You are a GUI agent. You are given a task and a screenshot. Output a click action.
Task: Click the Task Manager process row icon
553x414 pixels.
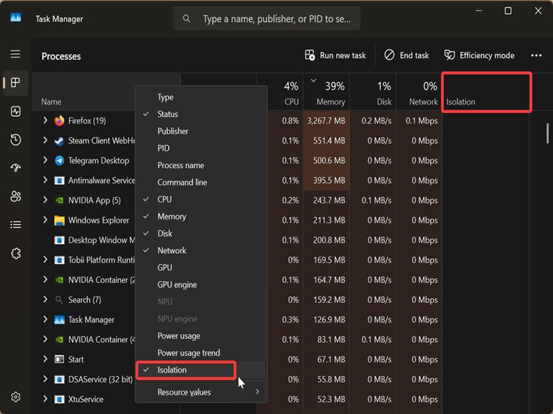click(59, 319)
